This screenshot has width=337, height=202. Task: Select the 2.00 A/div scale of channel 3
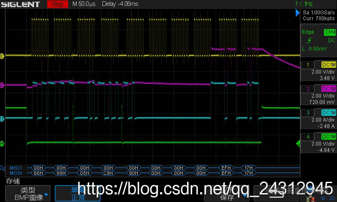click(323, 120)
